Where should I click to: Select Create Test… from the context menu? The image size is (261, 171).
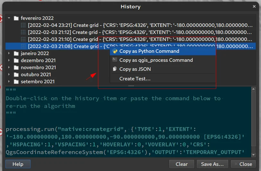pyautogui.click(x=135, y=78)
